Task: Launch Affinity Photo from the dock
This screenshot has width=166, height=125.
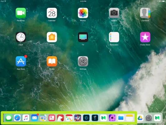Action: [112, 118]
